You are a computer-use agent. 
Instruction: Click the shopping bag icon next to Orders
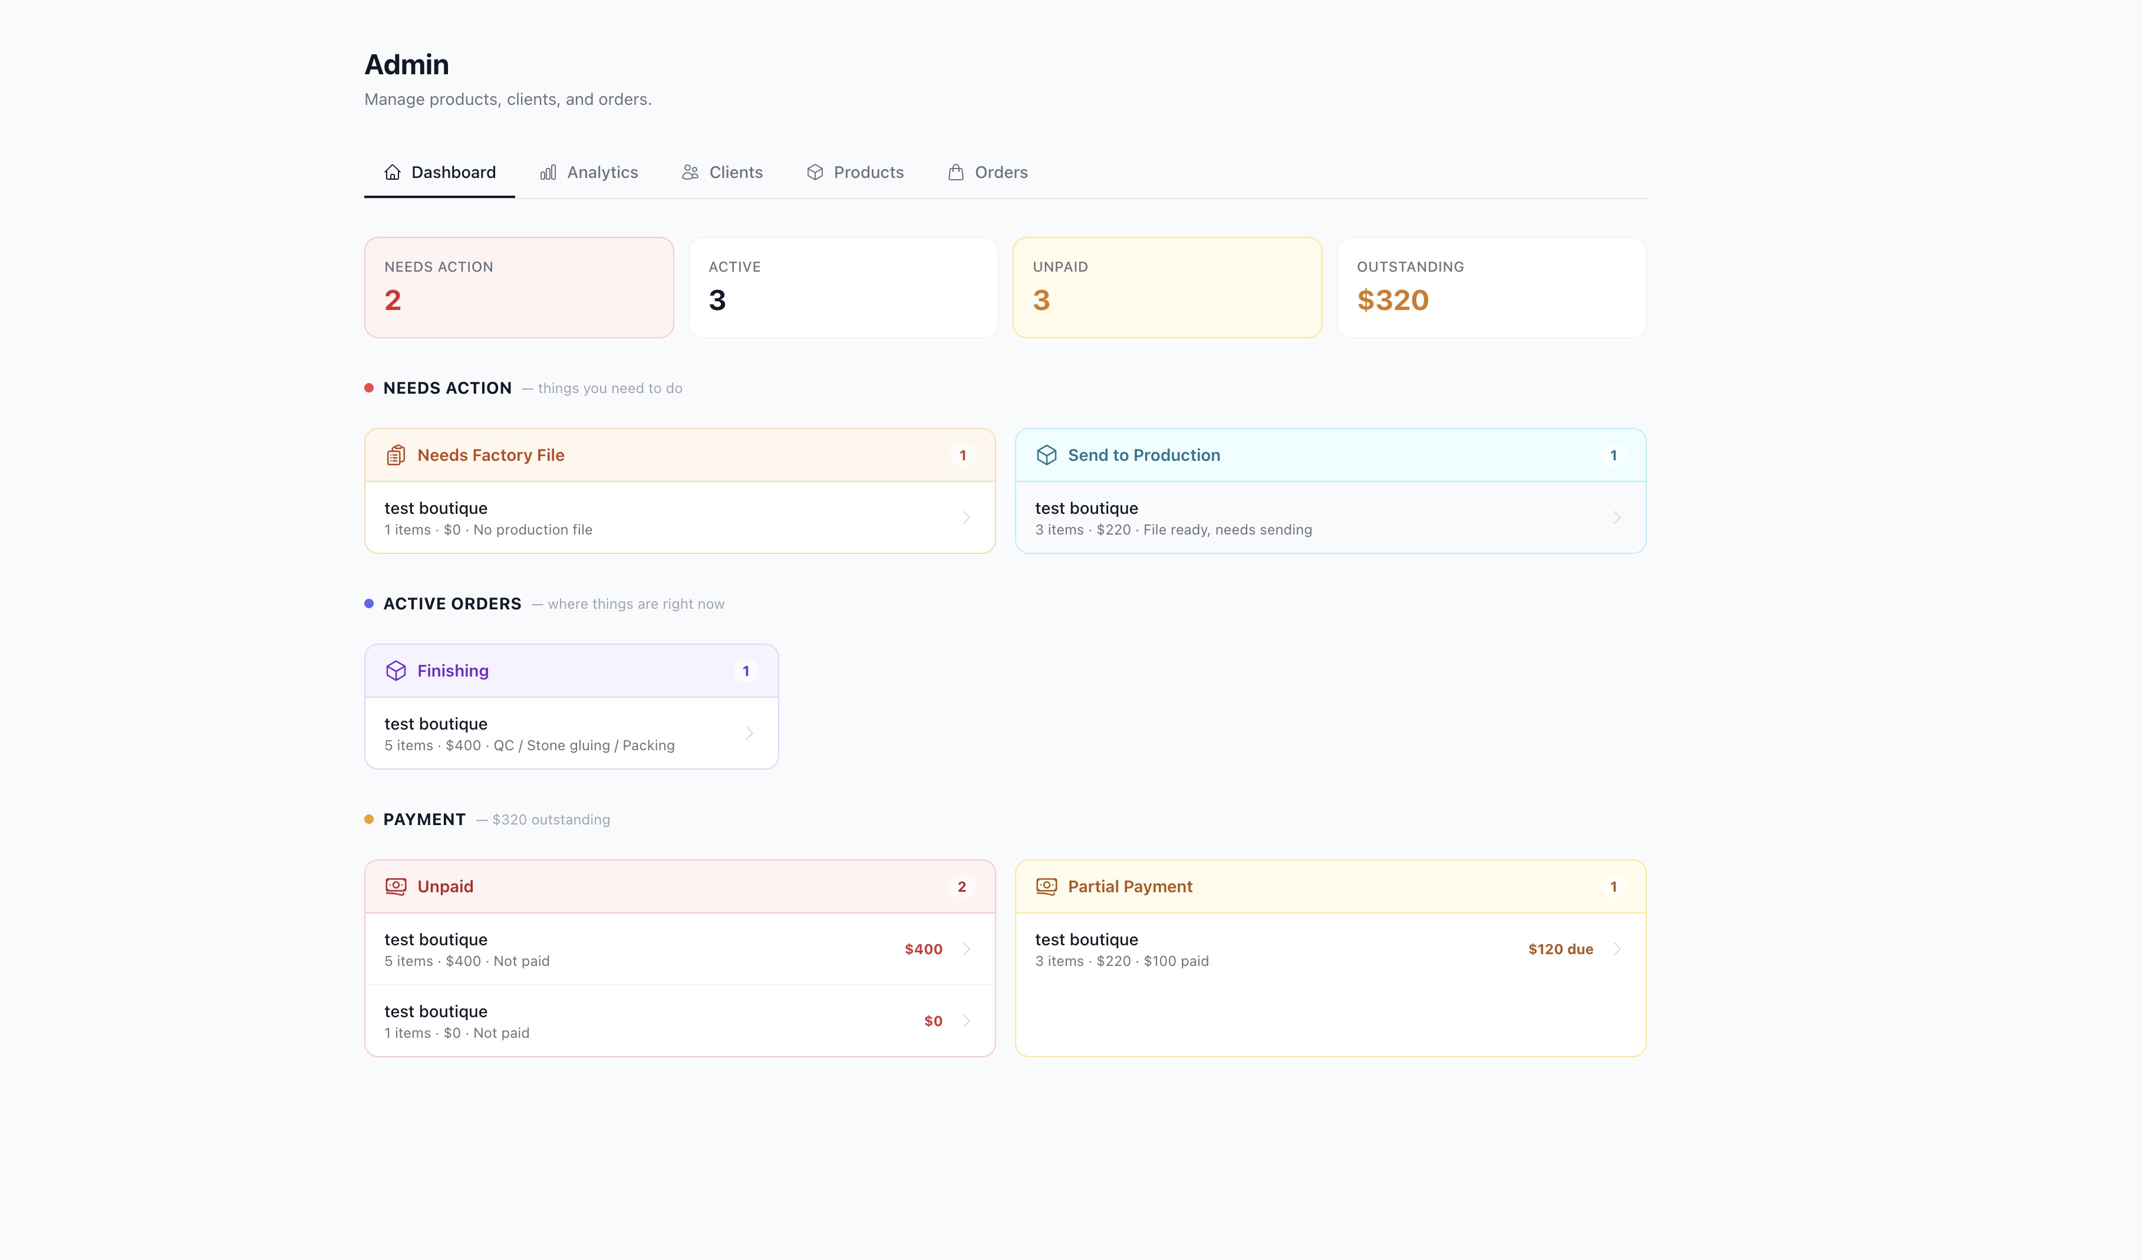pyautogui.click(x=956, y=171)
